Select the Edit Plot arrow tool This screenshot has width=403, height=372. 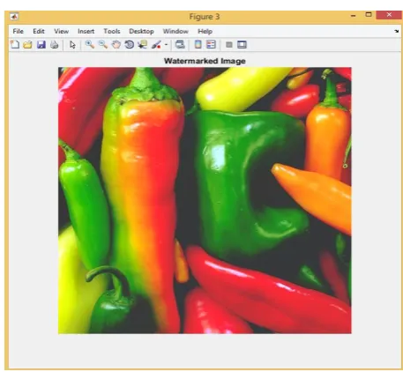72,45
